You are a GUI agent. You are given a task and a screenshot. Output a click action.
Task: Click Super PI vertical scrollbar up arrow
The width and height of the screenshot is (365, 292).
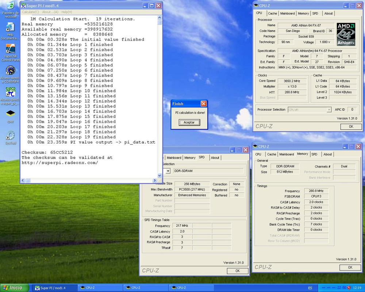click(160, 18)
